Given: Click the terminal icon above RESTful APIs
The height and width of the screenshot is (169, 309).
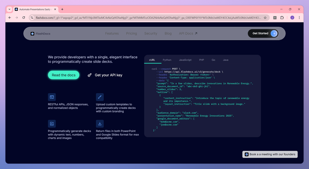Looking at the screenshot, I should (52, 97).
